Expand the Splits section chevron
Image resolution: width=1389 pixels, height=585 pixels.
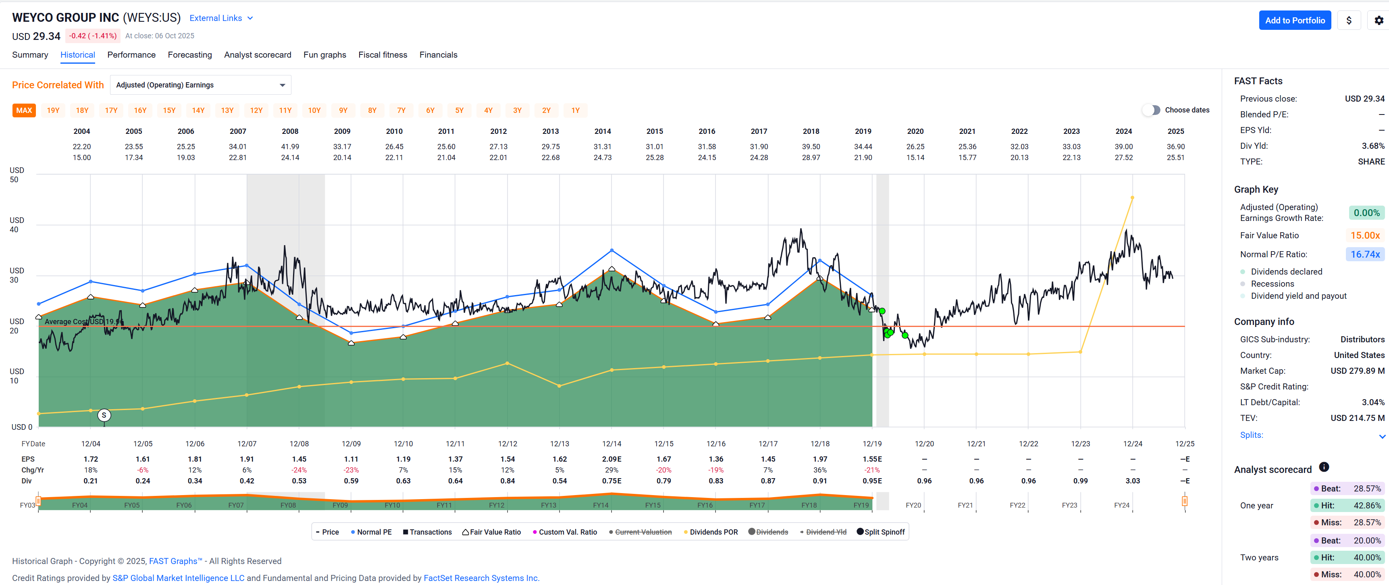[1381, 436]
